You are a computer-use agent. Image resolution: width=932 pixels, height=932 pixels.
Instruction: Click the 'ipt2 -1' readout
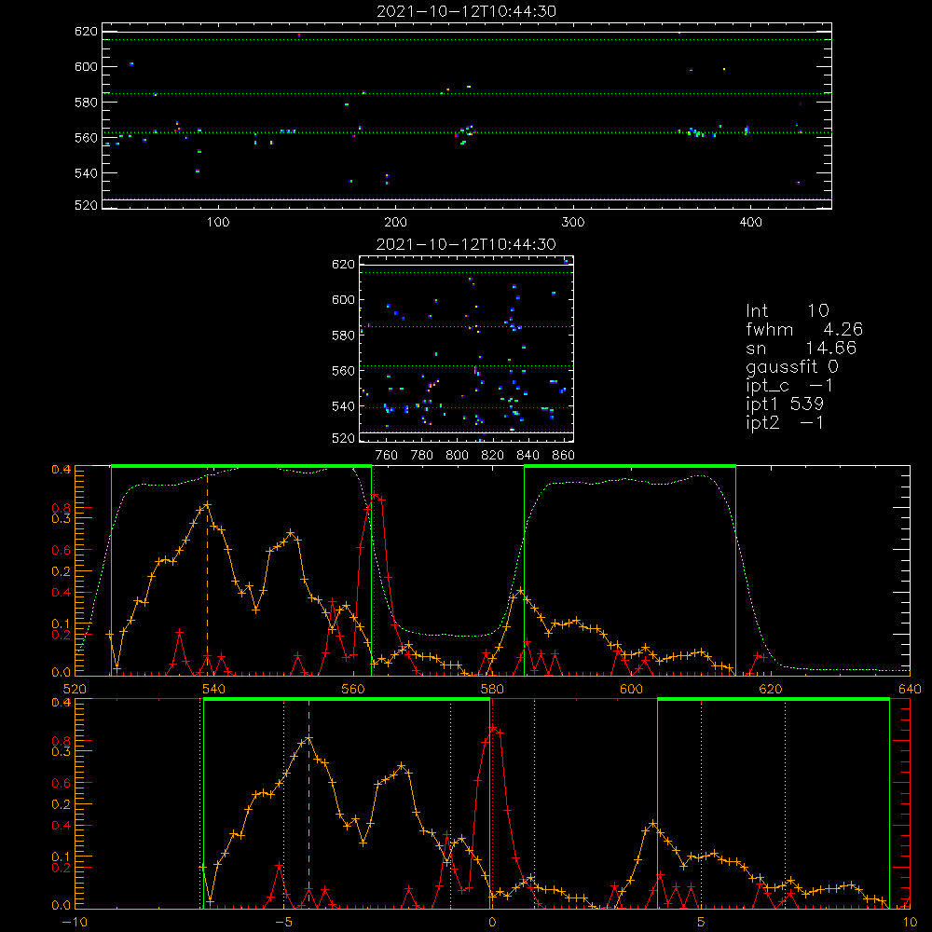(785, 422)
